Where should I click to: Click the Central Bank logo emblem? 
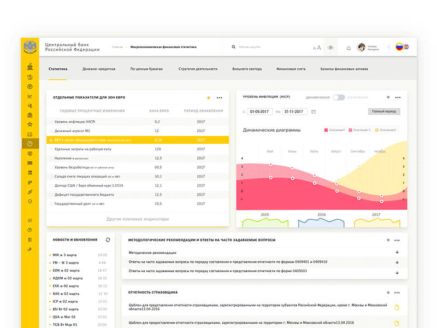(29, 48)
